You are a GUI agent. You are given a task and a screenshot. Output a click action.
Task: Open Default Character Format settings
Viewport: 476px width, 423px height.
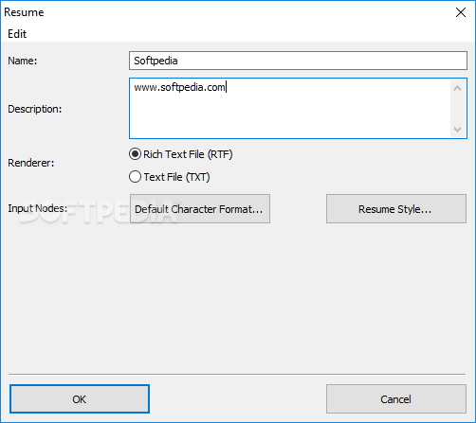click(200, 209)
